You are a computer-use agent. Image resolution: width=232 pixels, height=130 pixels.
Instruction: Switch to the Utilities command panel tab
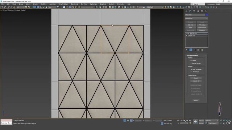(x=206, y=11)
